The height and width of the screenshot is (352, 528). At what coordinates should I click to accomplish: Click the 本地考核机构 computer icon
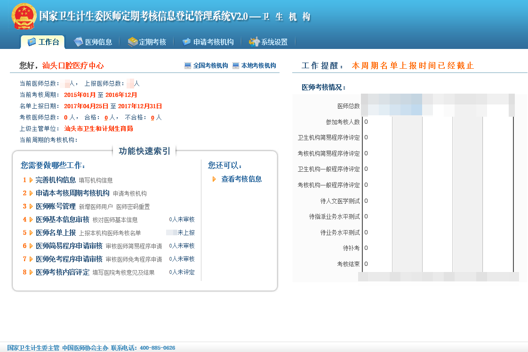point(236,66)
